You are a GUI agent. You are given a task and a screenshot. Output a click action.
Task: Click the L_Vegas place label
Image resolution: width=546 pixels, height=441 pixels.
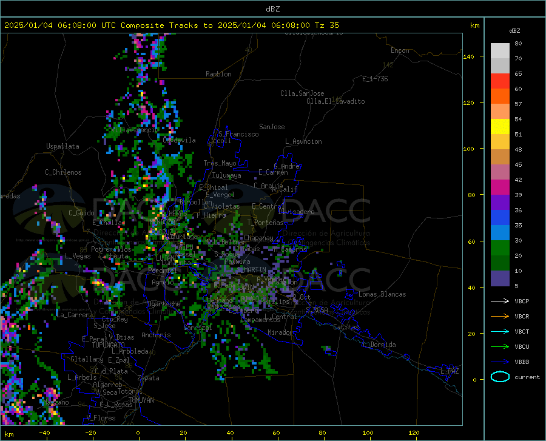pos(78,256)
